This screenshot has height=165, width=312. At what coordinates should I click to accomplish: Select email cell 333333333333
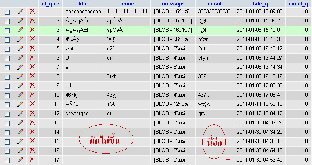(x=214, y=12)
